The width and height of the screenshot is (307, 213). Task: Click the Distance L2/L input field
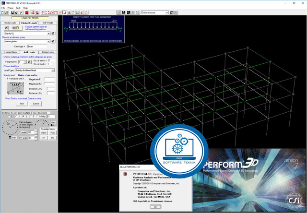pyautogui.click(x=51, y=93)
